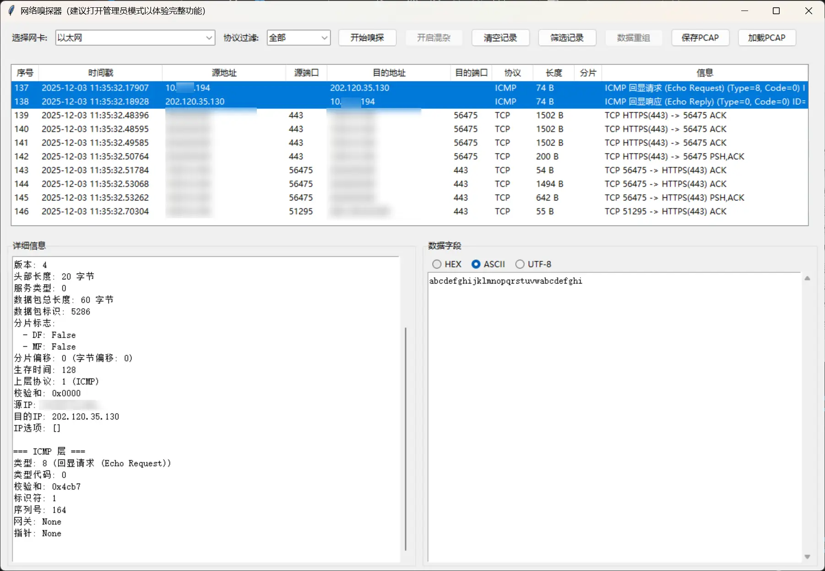Select the ICMP Echo Reply packet 138
Image resolution: width=825 pixels, height=571 pixels.
click(x=275, y=101)
